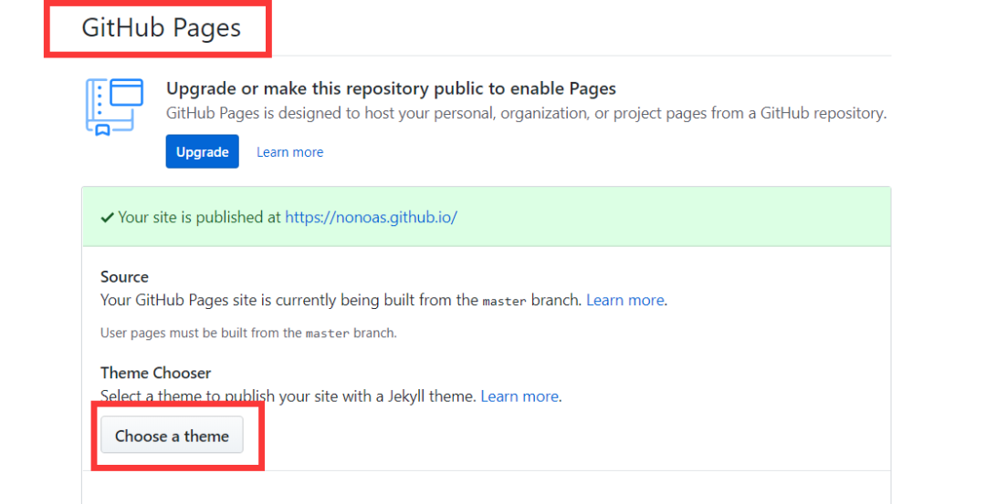Image resolution: width=986 pixels, height=504 pixels.
Task: Click the GitHub Pages book illustration icon
Action: 114,107
